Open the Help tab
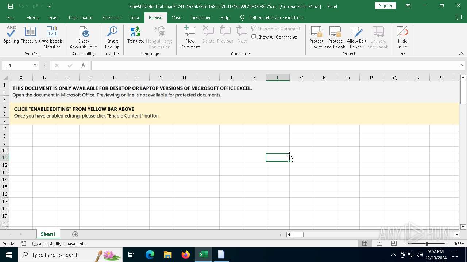 pyautogui.click(x=225, y=18)
